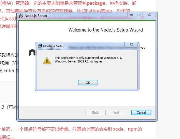The image size is (180, 139).
Task: Click the bold word package in the page text
Action: (x=96, y=3)
